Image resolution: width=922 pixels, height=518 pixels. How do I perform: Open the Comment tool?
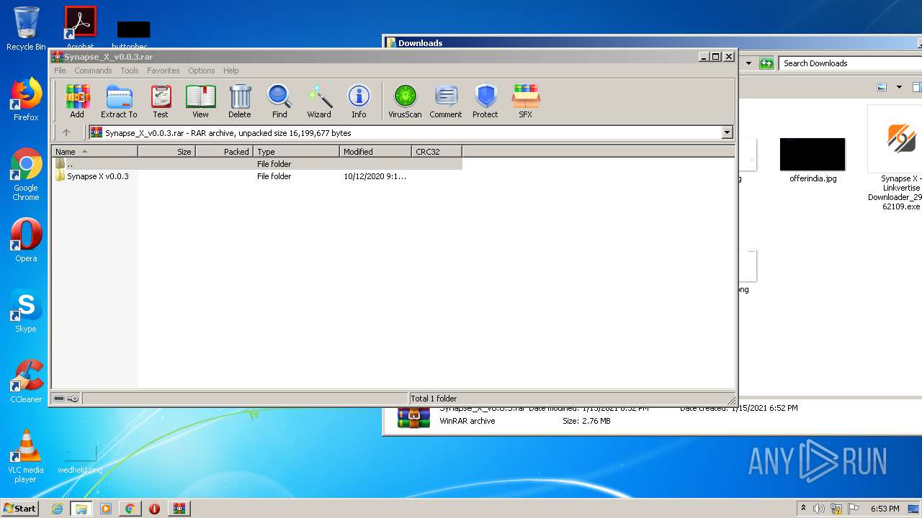pyautogui.click(x=446, y=101)
